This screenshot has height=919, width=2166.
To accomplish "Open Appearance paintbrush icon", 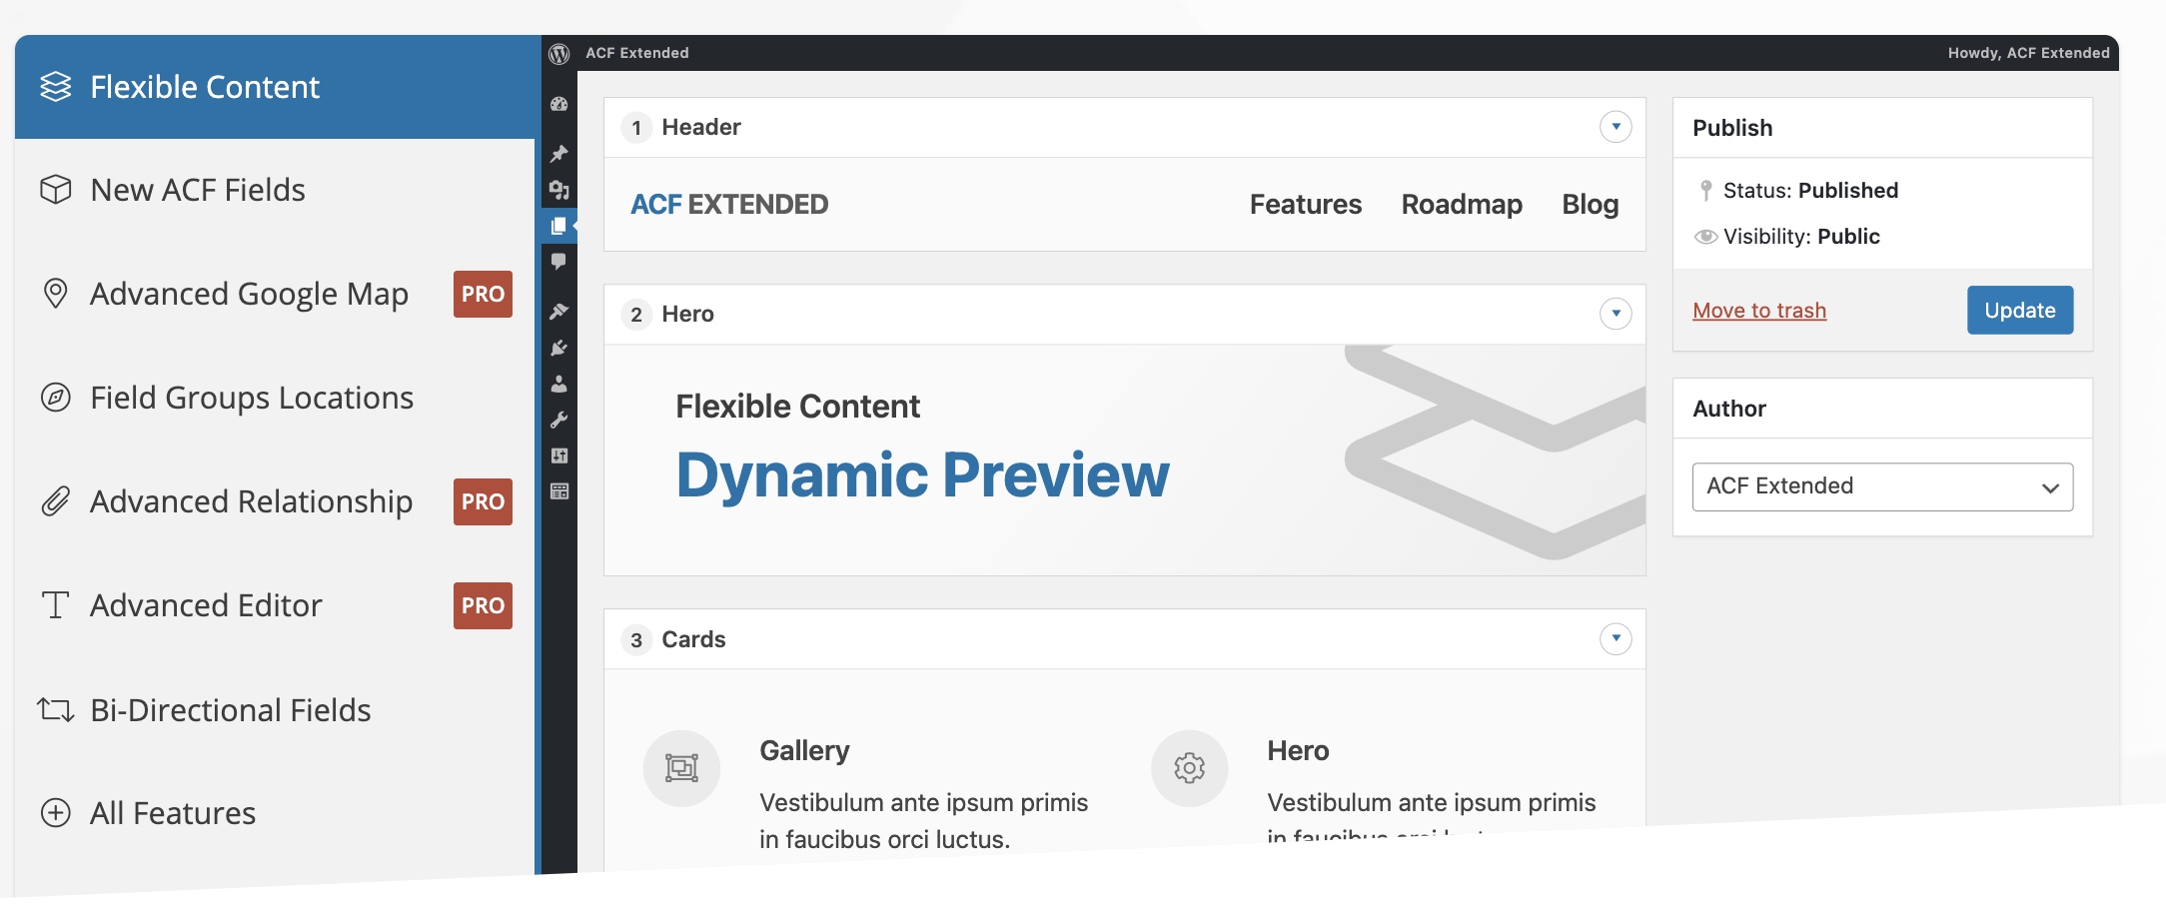I will click(559, 312).
